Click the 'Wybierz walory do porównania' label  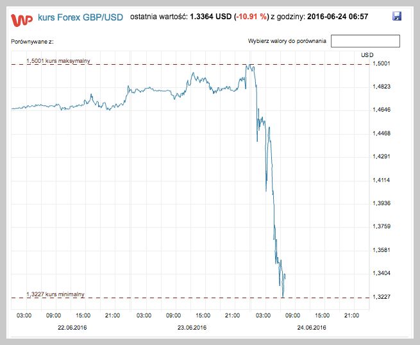pyautogui.click(x=287, y=42)
